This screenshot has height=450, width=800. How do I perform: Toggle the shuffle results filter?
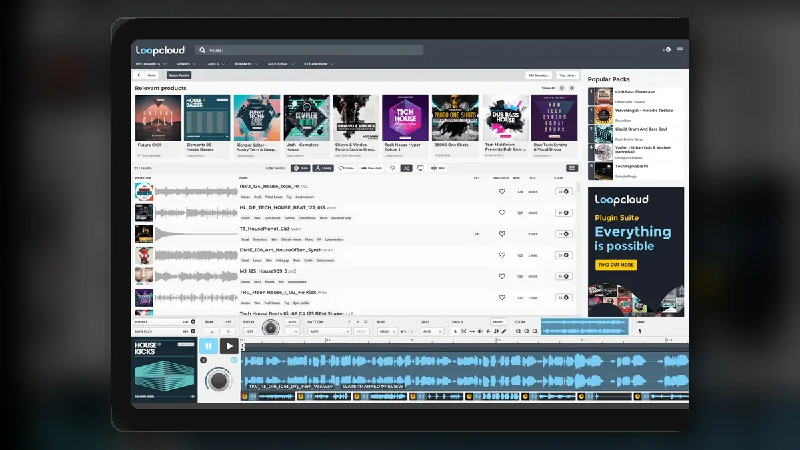[x=406, y=168]
